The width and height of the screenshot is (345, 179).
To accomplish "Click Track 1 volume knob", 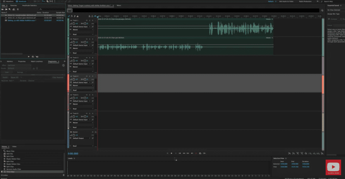I will (74, 24).
